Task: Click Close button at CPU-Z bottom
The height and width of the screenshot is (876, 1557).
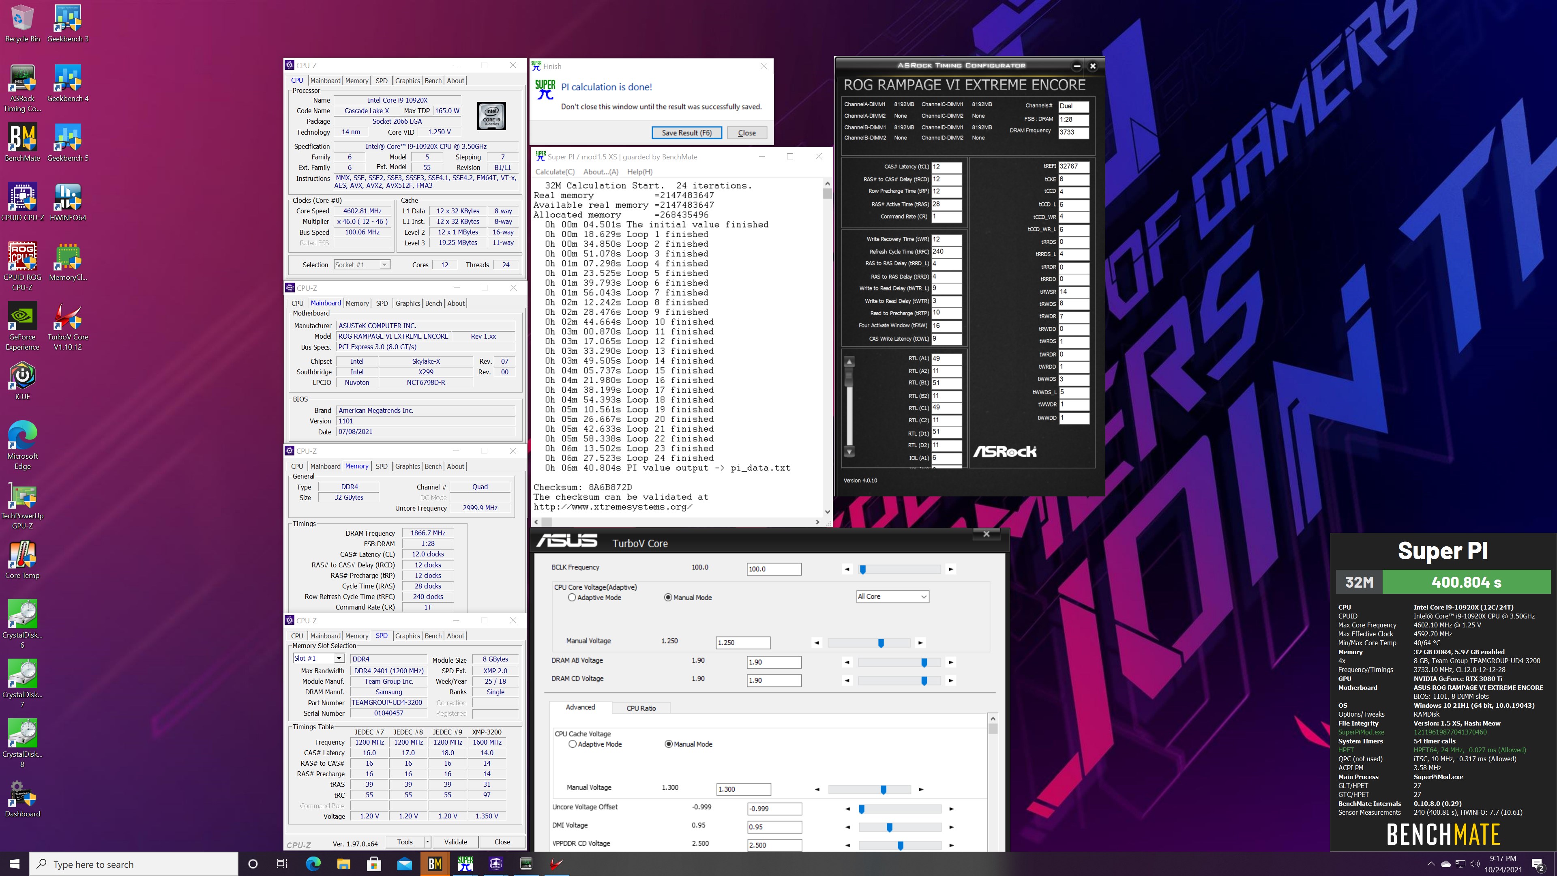Action: [502, 842]
